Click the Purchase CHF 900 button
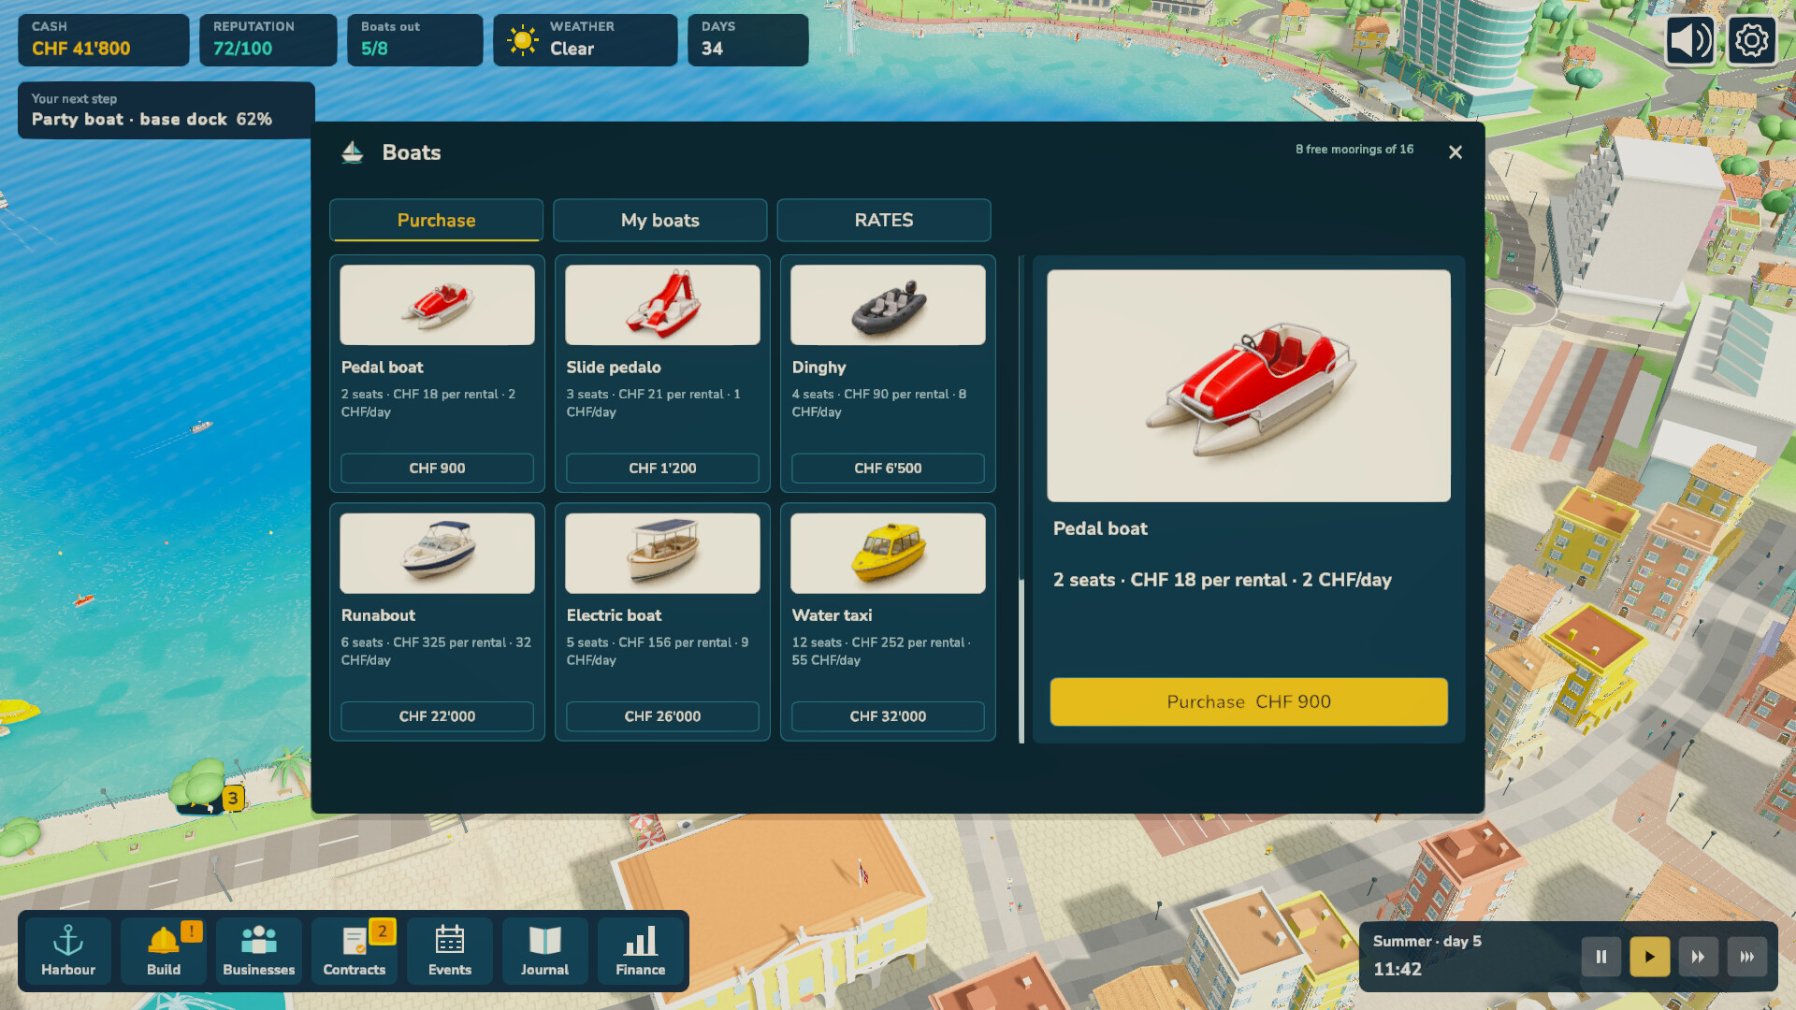Screen dimensions: 1796x1010 [1249, 702]
